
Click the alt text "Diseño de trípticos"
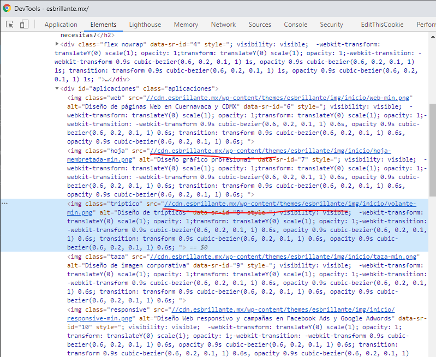coord(152,212)
